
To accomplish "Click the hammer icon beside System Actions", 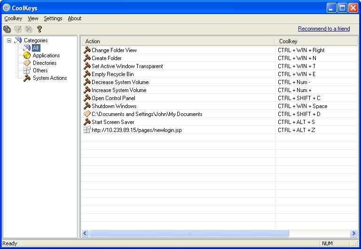I will point(27,78).
